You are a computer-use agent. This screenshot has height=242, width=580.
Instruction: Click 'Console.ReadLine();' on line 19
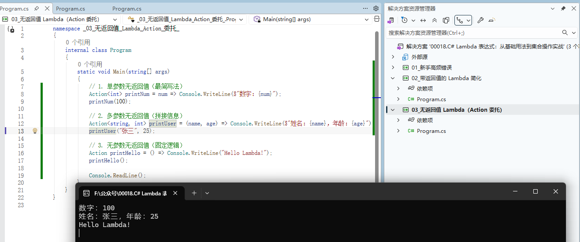(117, 176)
